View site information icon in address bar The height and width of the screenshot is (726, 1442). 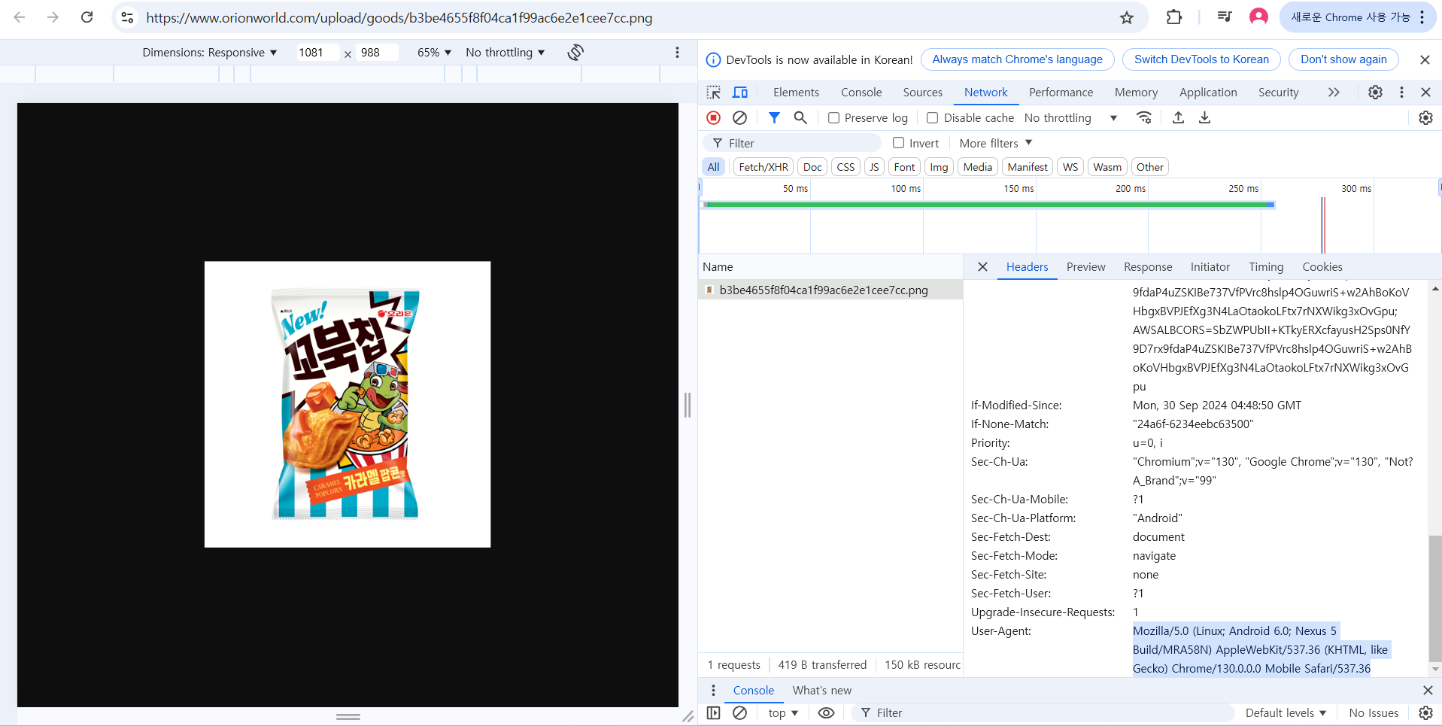[x=127, y=17]
